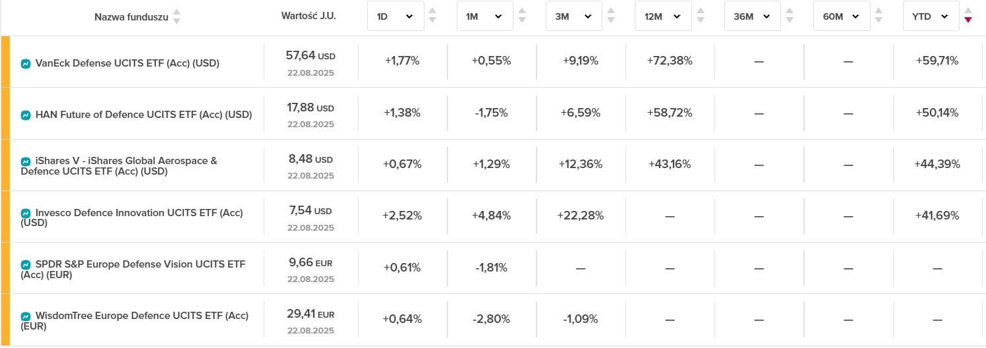This screenshot has width=986, height=348.
Task: Open the 1D period dropdown
Action: coord(395,16)
